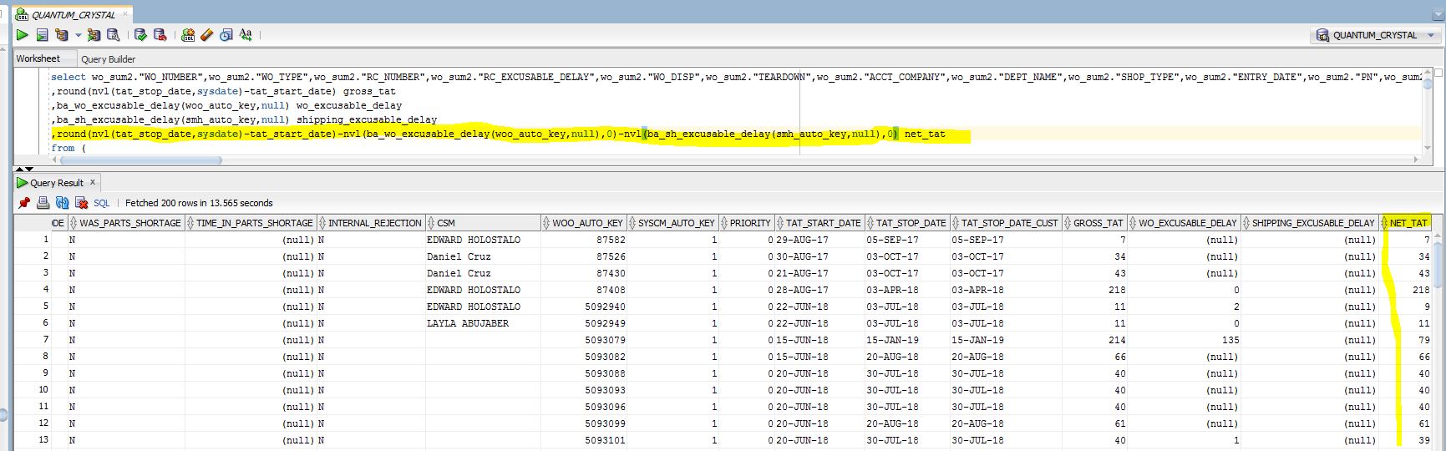1446x451 pixels.
Task: Click the SQL editor vertical scrollbar
Action: tap(1428, 113)
